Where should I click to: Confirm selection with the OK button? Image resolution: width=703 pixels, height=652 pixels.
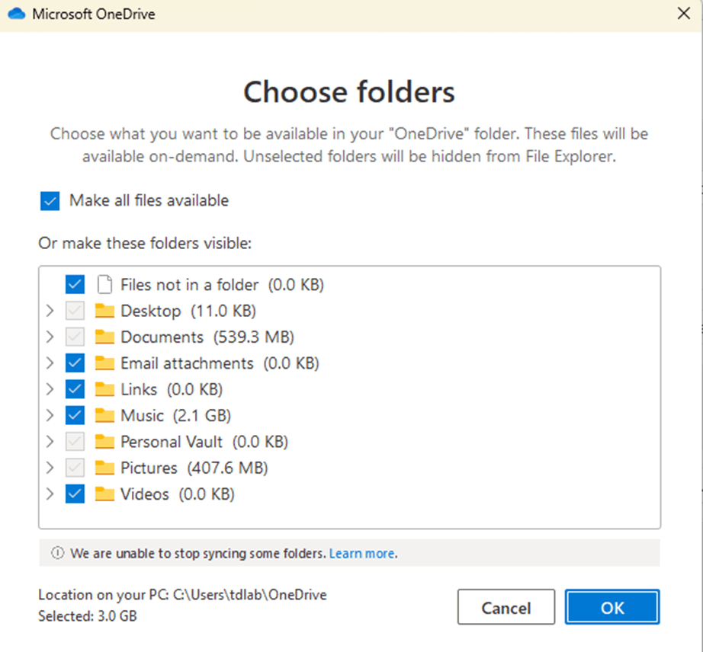[x=612, y=607]
